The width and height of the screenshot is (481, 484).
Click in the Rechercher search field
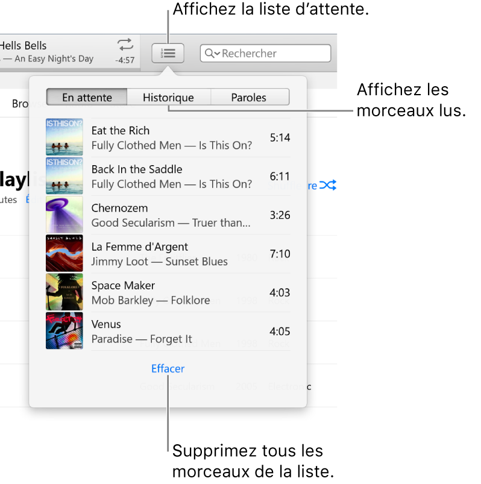coord(265,54)
